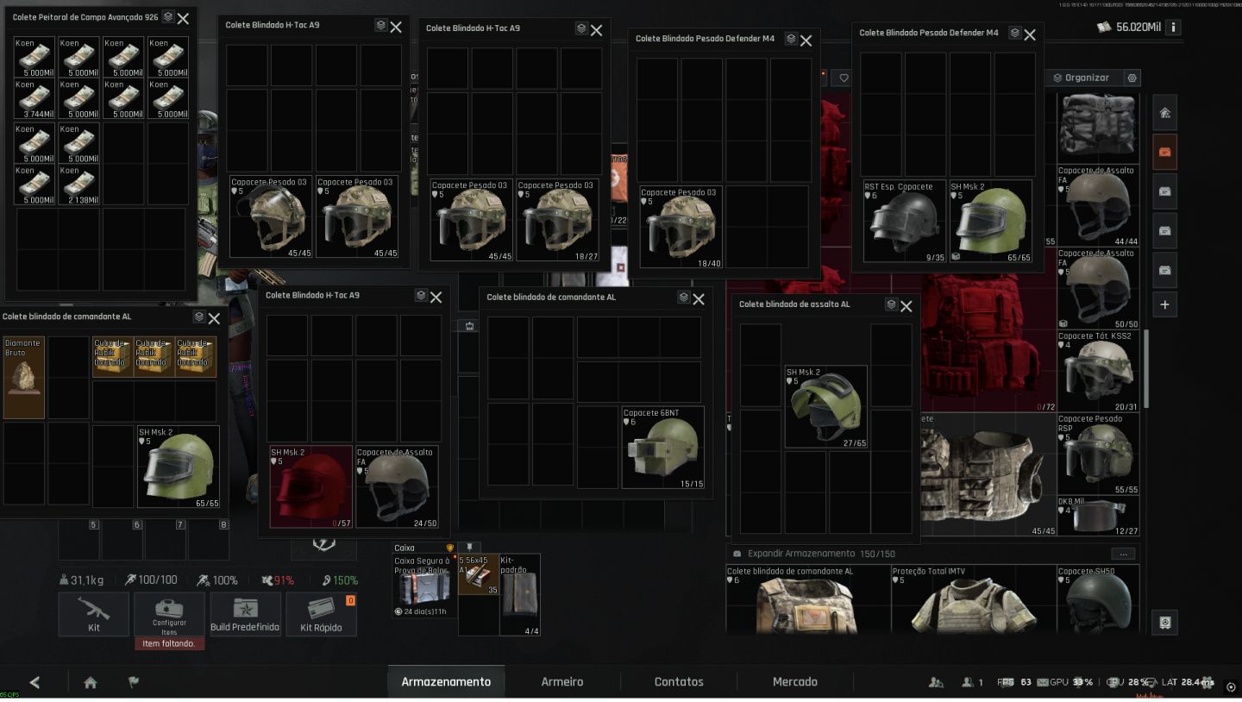Open the safe icon in right sidebar
The height and width of the screenshot is (702, 1242).
tap(1165, 622)
